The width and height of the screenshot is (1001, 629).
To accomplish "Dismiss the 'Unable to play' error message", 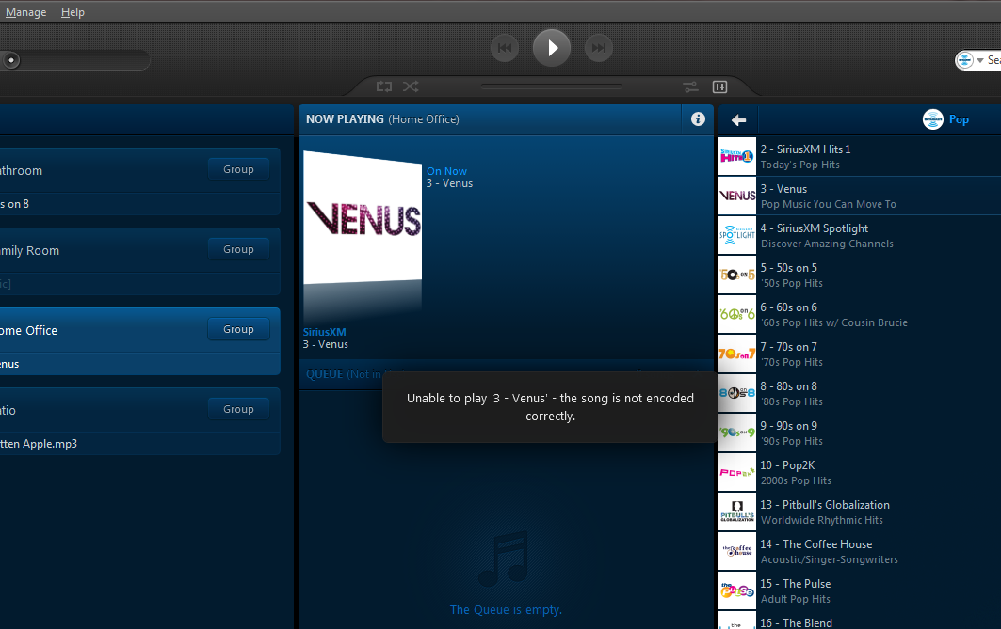I will point(550,406).
